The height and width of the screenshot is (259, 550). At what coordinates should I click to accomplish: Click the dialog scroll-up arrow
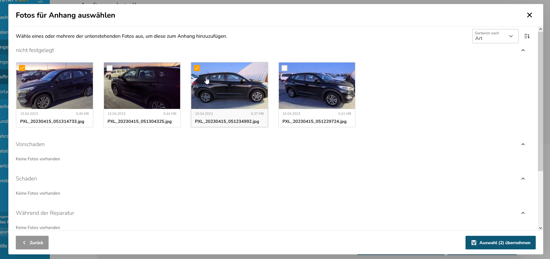coord(540,29)
